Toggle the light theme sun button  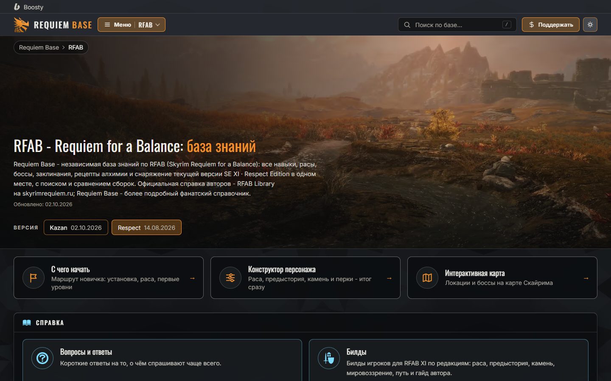(590, 25)
